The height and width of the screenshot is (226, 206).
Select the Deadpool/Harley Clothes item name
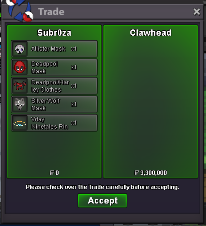tap(50, 86)
